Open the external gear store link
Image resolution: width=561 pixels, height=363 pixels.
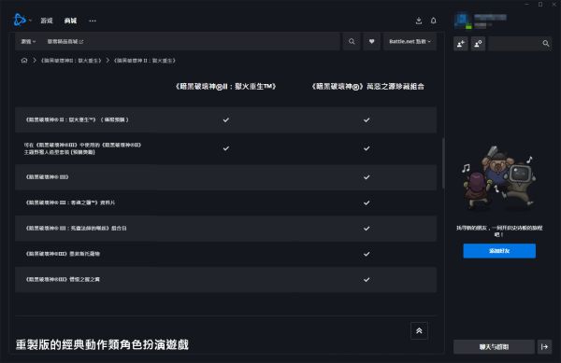pos(65,41)
